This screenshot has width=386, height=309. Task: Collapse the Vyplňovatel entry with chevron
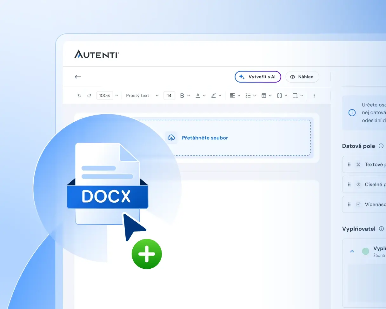click(352, 251)
